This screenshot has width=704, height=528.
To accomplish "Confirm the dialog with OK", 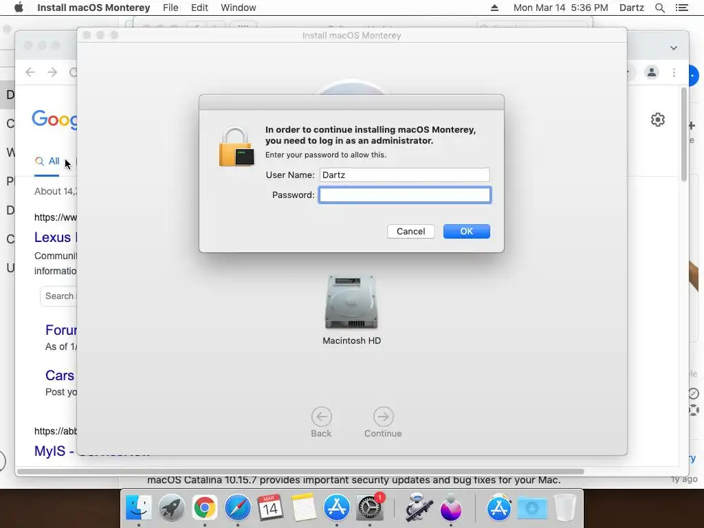I will click(467, 231).
